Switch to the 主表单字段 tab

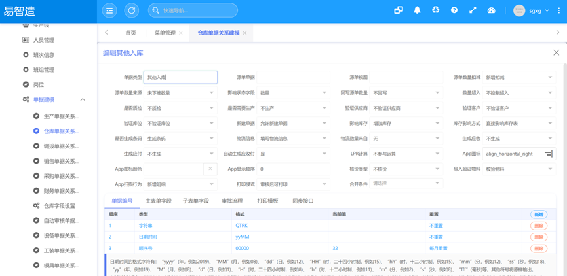click(159, 201)
